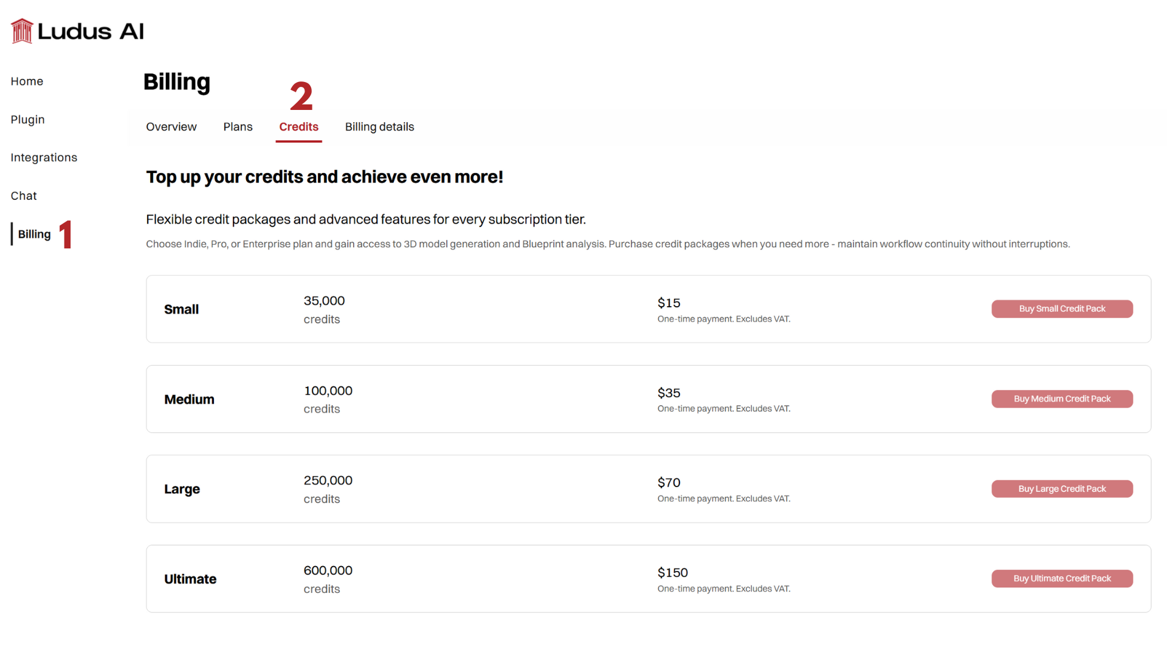Select the Large credit pack card
This screenshot has height=656, width=1167.
(486, 489)
